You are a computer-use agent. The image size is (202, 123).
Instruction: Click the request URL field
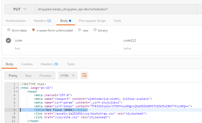[116, 9]
